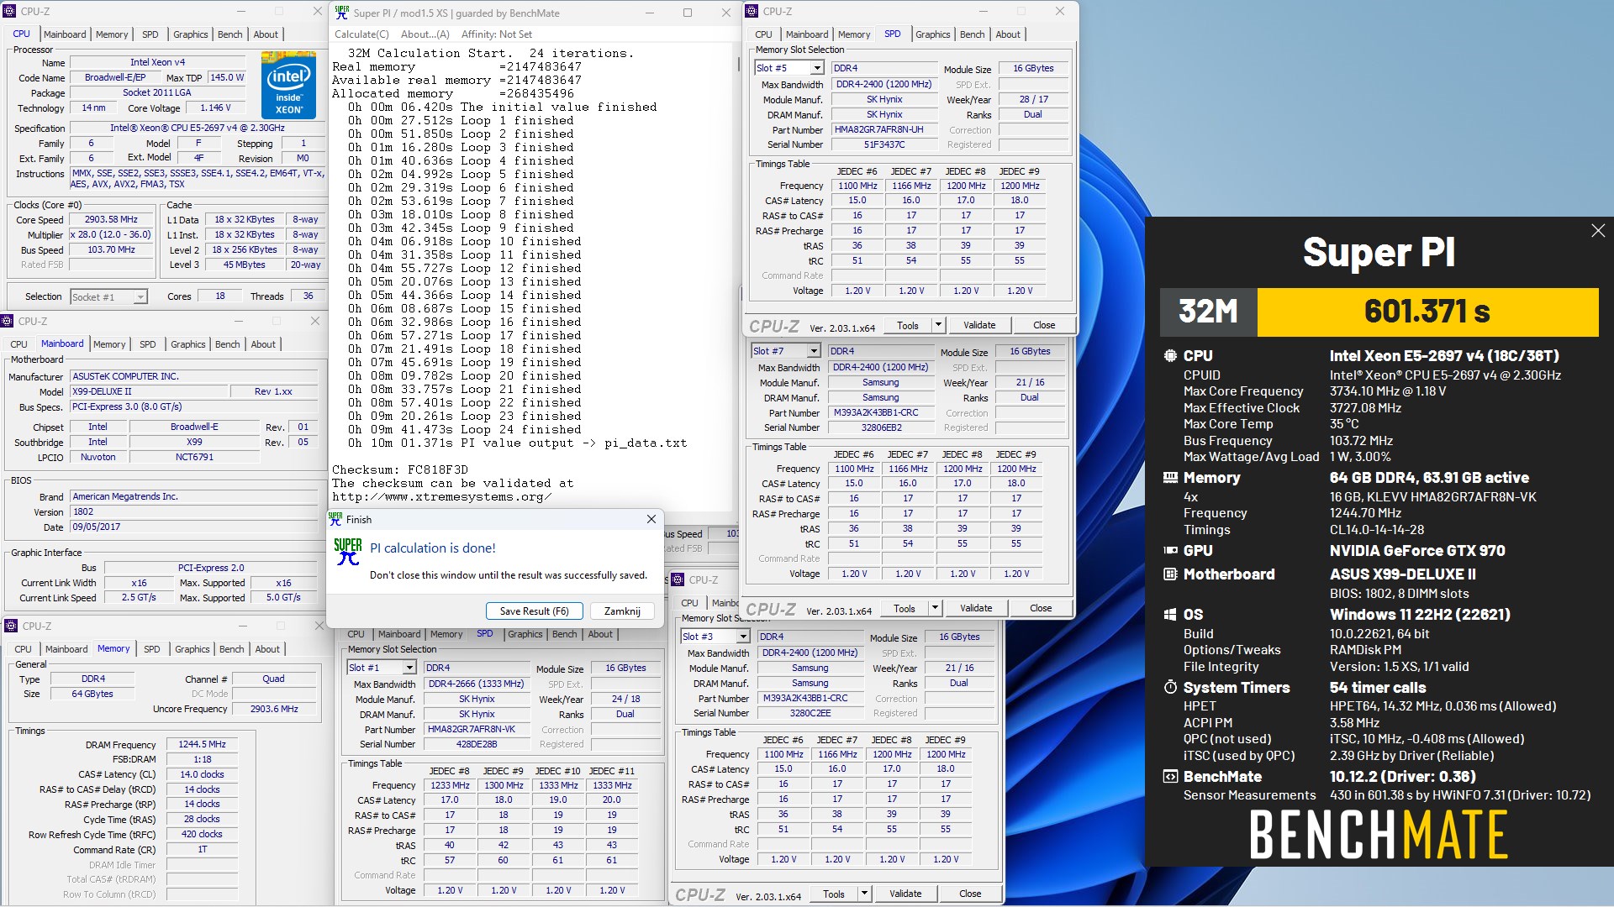Click the Multiplier value x 28.0
The height and width of the screenshot is (907, 1614).
click(112, 234)
